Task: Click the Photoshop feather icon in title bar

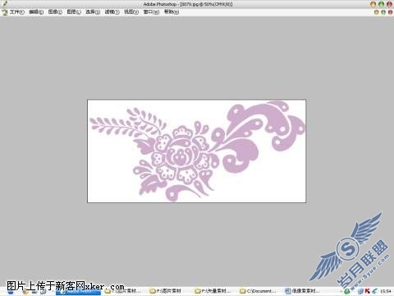Action: pos(3,3)
